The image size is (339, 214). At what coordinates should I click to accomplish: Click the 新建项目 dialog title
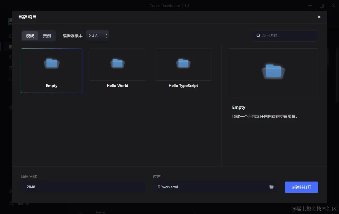click(28, 17)
